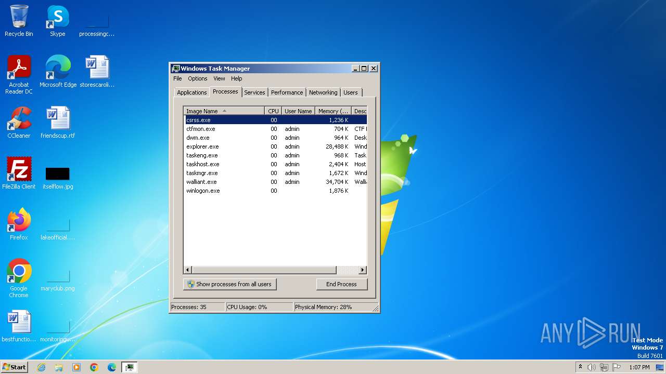Select the explorer.exe process row
Screen dimensions: 666x374
(x=275, y=146)
